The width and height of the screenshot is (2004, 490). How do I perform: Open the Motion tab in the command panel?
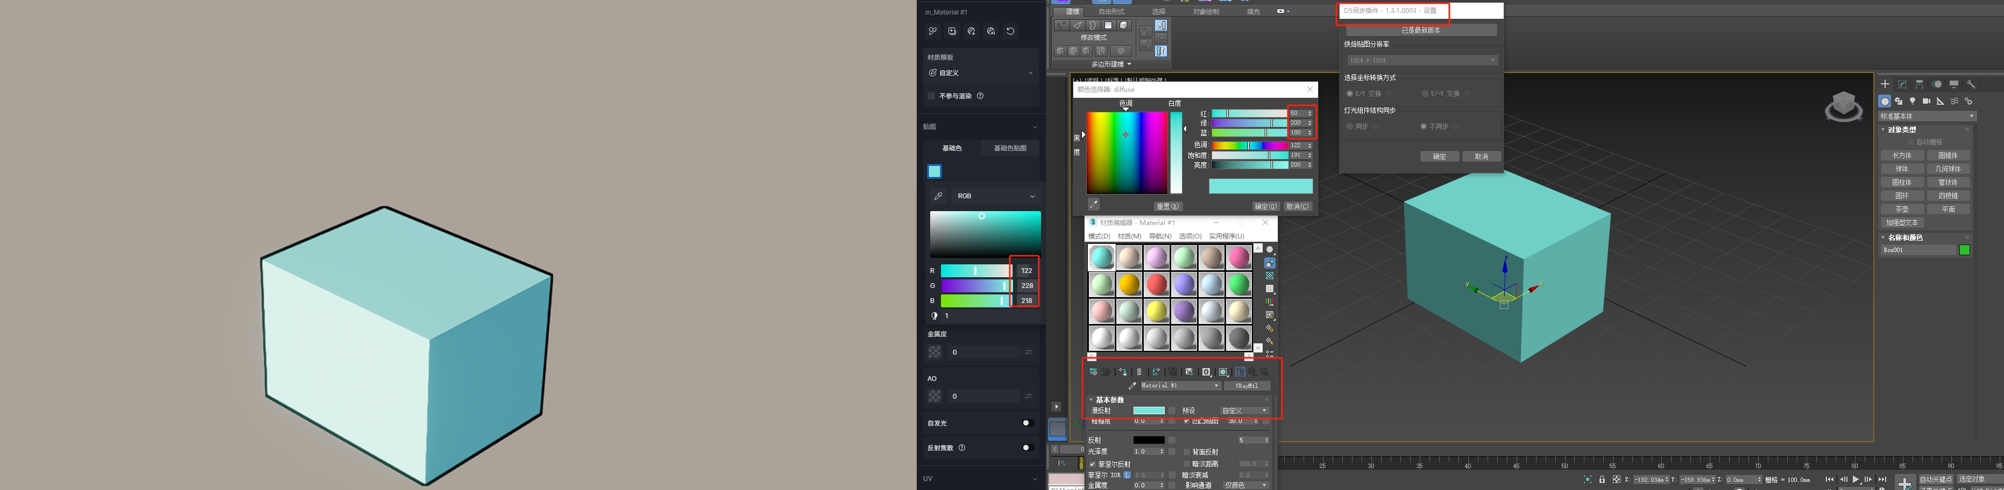[x=1937, y=84]
